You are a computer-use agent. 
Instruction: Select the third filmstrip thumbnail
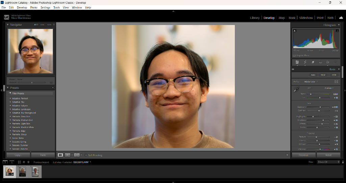point(35,172)
